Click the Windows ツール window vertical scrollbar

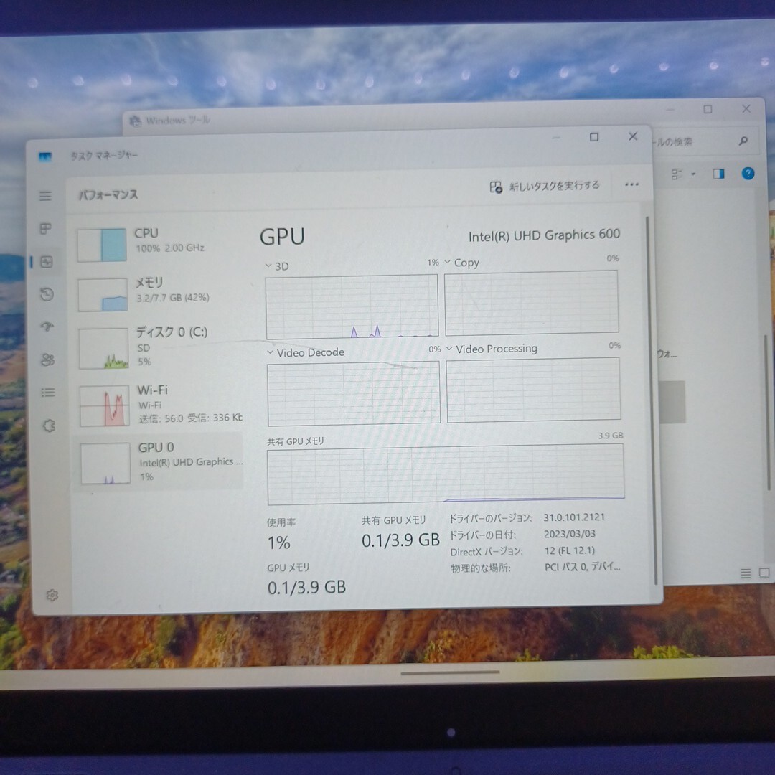click(767, 412)
